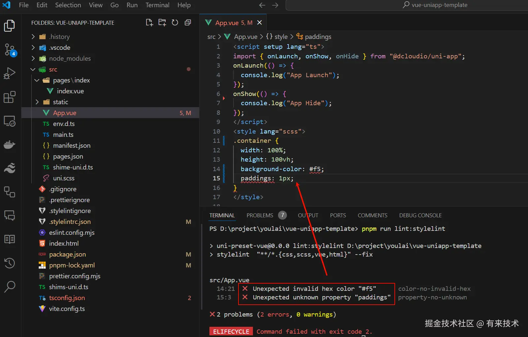Image resolution: width=528 pixels, height=337 pixels.
Task: Open the Search magnifier in activity bar
Action: [x=10, y=287]
